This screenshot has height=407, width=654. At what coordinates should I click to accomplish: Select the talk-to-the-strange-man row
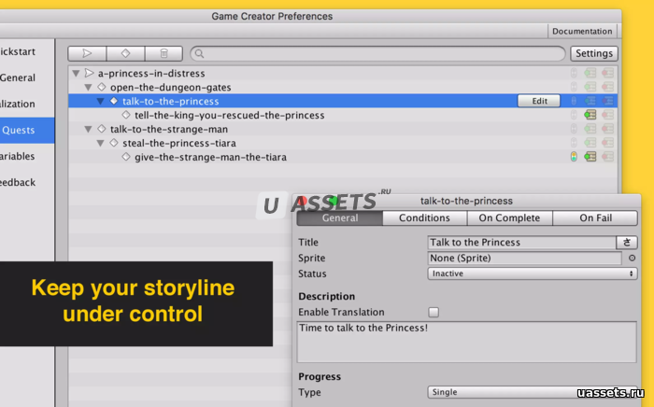(x=343, y=129)
